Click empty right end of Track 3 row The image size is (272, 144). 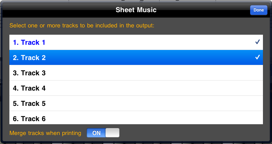pos(244,73)
